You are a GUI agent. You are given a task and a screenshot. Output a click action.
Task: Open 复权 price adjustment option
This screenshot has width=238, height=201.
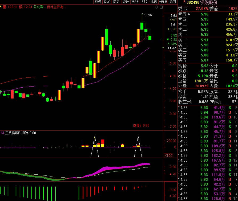tap(98, 2)
